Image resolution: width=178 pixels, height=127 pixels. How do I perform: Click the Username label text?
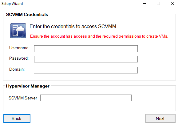[x=19, y=48]
